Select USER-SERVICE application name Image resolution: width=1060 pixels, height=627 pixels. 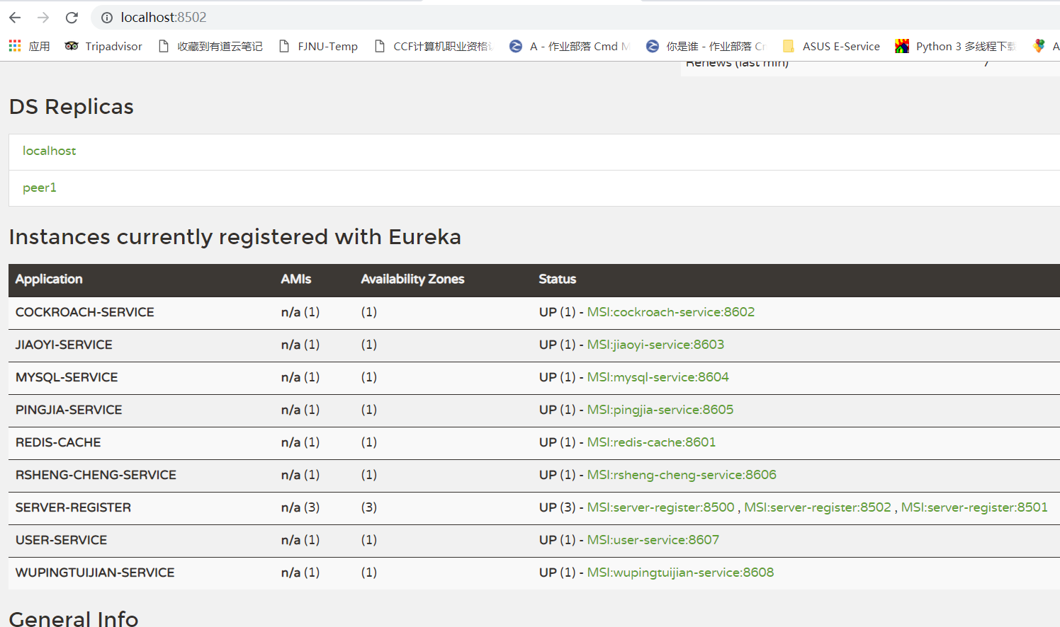click(x=61, y=540)
